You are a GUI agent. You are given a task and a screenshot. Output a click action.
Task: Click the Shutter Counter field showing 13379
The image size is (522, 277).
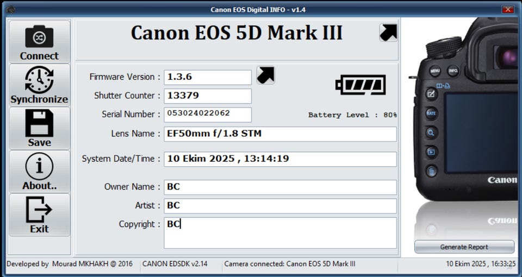(x=208, y=96)
